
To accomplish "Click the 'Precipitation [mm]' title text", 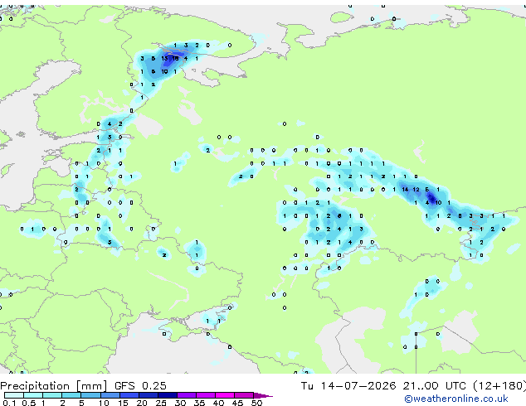I will [x=54, y=386].
